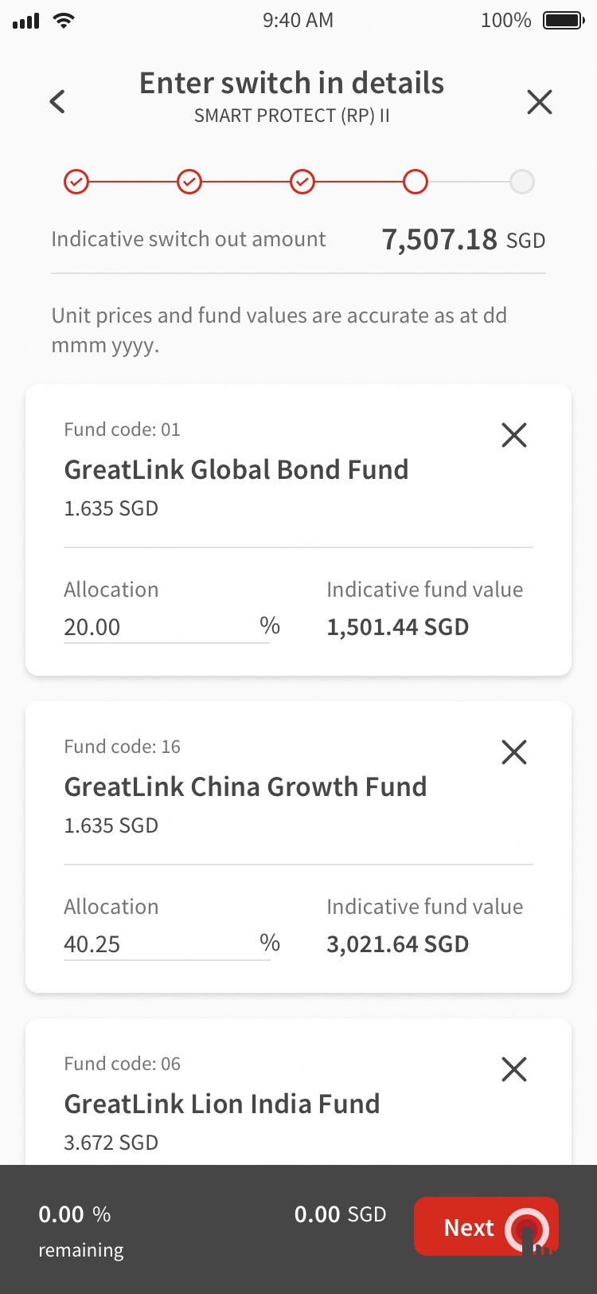Remove the GreatLink China Growth Fund card

514,752
